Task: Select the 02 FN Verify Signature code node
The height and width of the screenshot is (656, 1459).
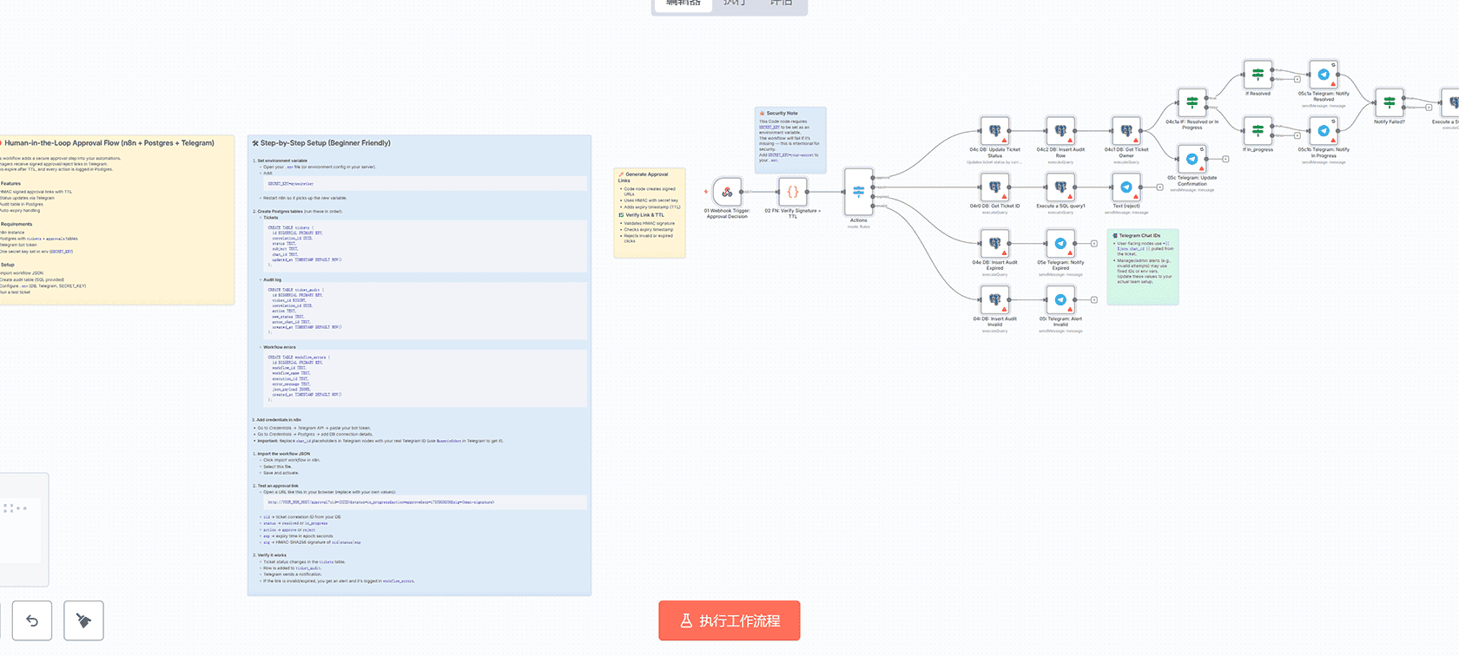Action: [x=792, y=192]
